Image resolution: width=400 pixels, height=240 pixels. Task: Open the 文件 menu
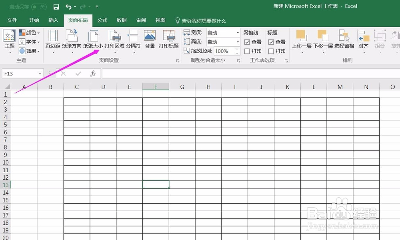pyautogui.click(x=12, y=20)
